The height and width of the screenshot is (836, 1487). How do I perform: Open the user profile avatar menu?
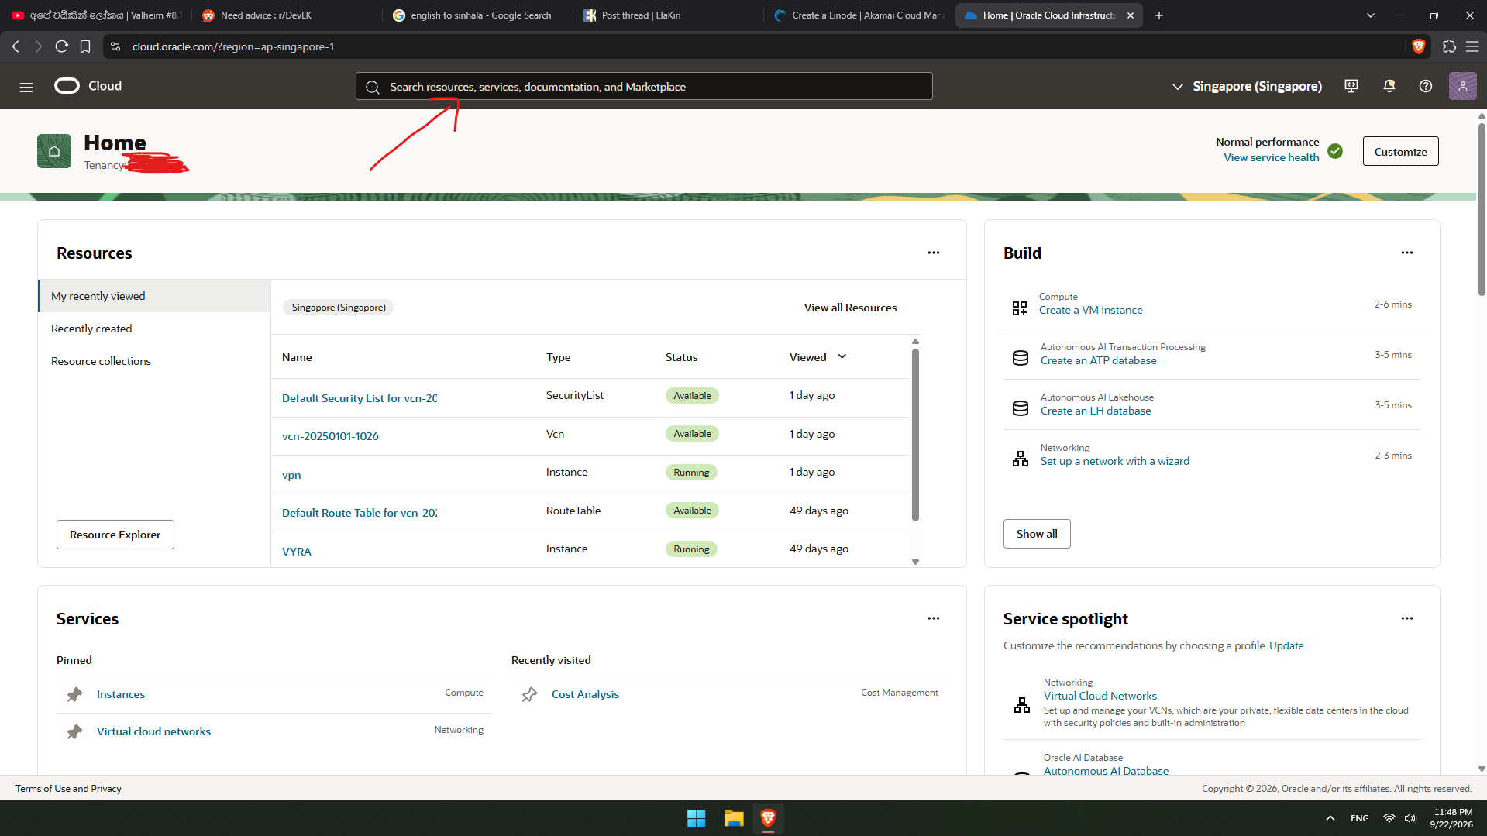coord(1463,86)
